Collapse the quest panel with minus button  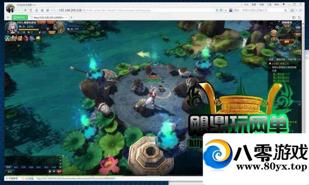300,59
